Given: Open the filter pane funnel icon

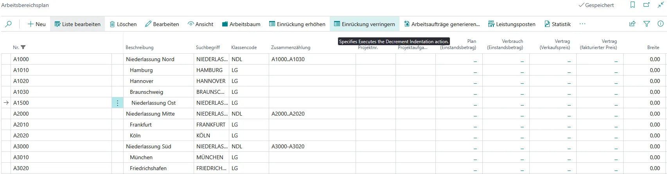Looking at the screenshot, I should point(647,24).
